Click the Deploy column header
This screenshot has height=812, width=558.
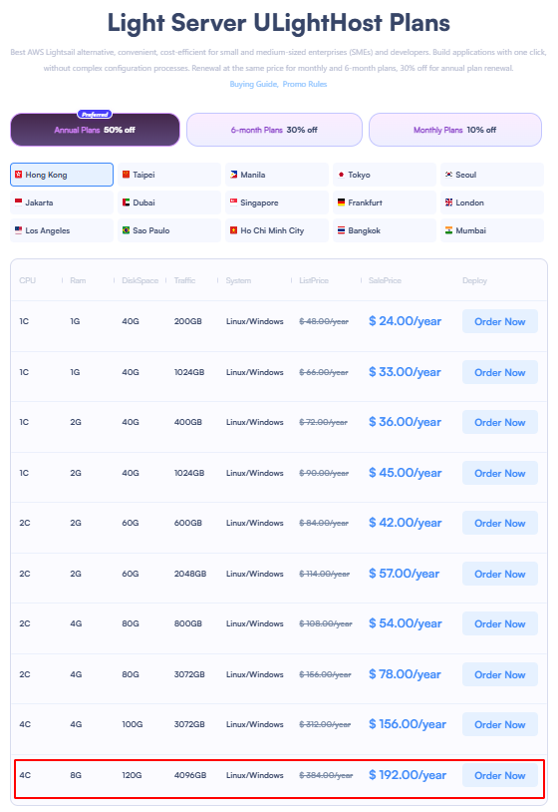[x=474, y=280]
